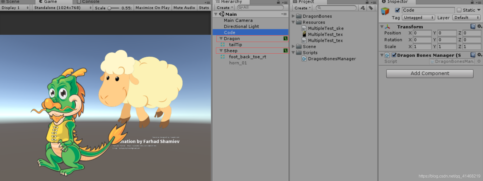Open the Static dropdown arrow
Image resolution: width=483 pixels, height=181 pixels.
pos(479,10)
